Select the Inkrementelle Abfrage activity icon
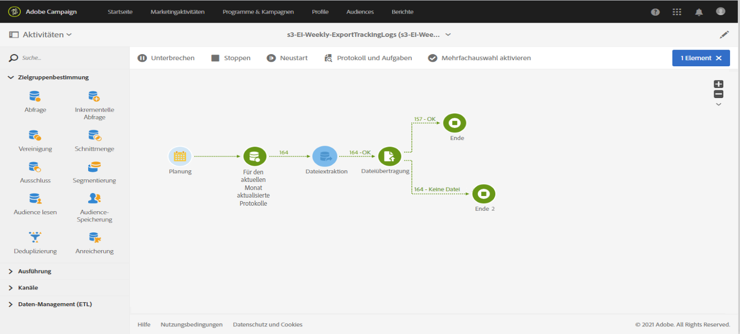740x334 pixels. pyautogui.click(x=94, y=96)
